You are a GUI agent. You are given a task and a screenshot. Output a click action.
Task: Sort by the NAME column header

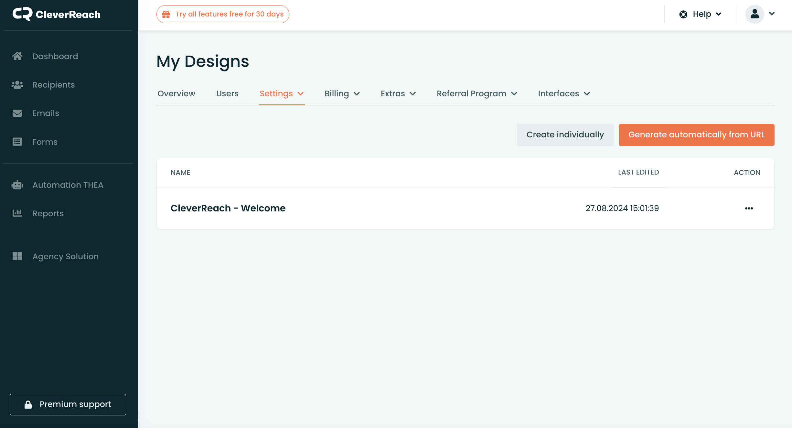[x=180, y=173]
